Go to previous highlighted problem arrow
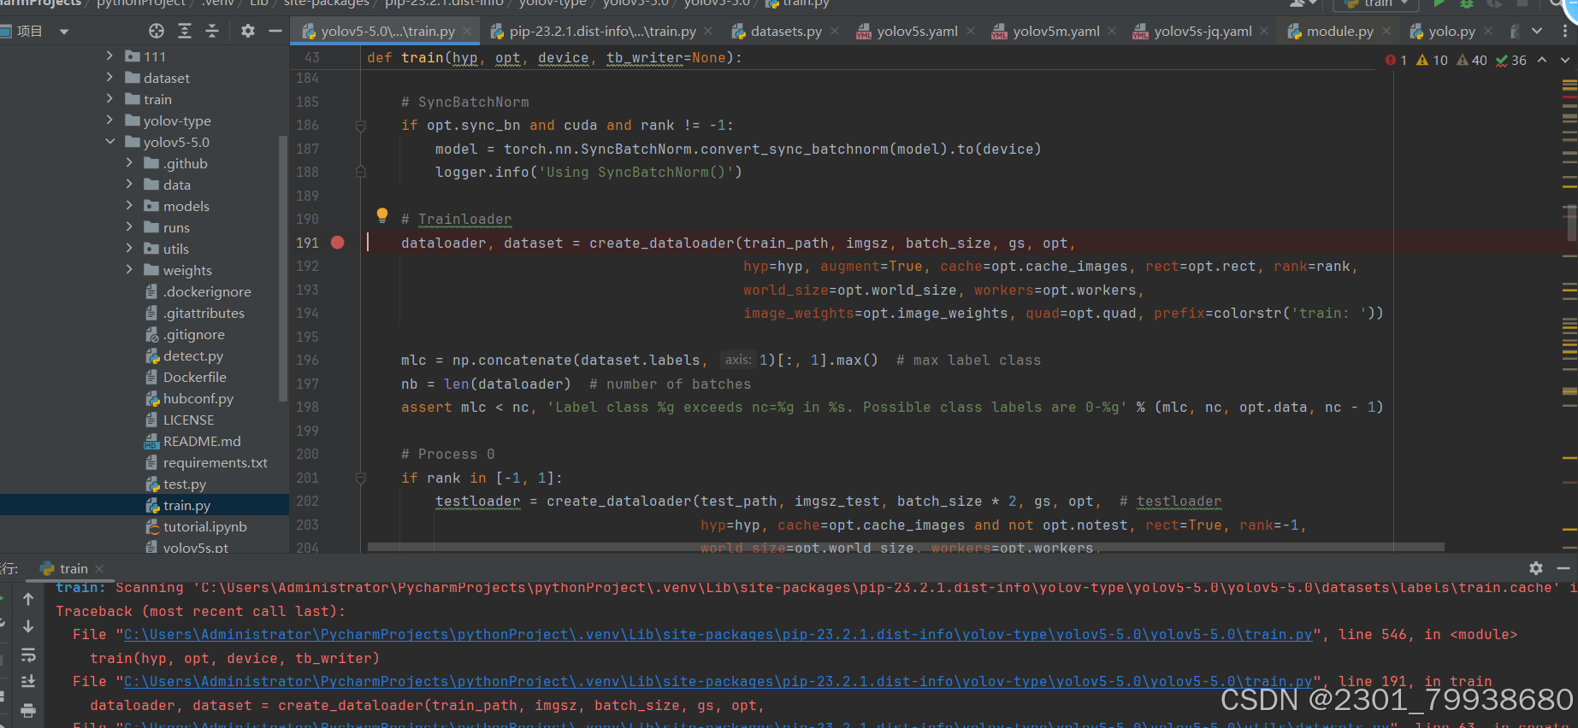This screenshot has height=728, width=1578. [x=1542, y=60]
